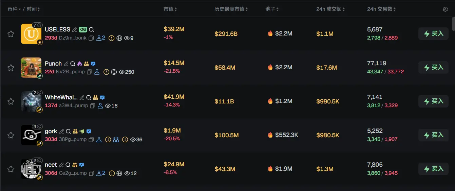Toggle the favorite star for WhiteWhale
455x191 pixels.
point(11,101)
